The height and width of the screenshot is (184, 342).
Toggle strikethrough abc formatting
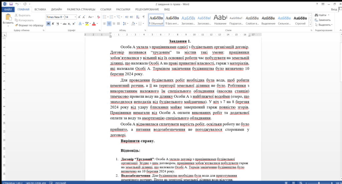point(64,24)
